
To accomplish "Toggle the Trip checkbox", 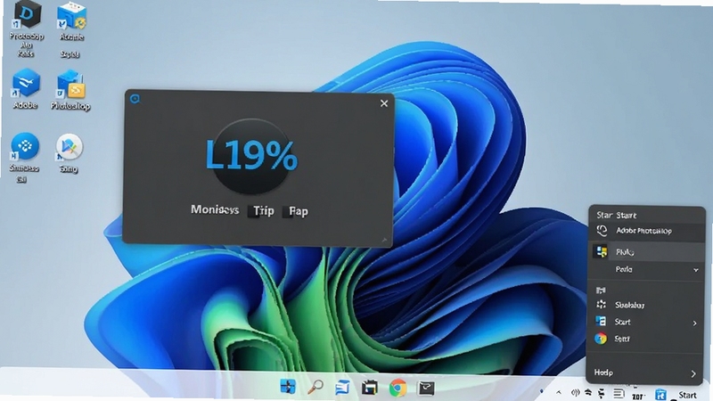I will (253, 211).
